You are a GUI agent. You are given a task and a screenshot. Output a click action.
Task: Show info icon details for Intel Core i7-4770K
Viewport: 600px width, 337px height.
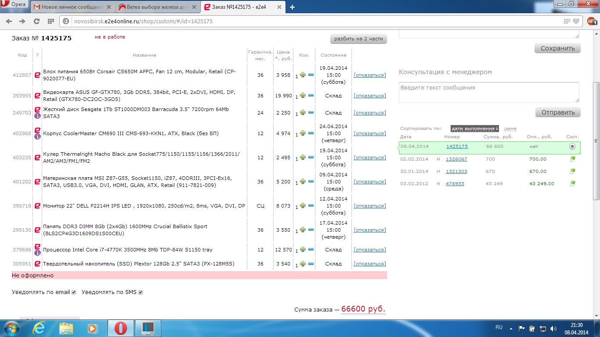[x=37, y=253]
